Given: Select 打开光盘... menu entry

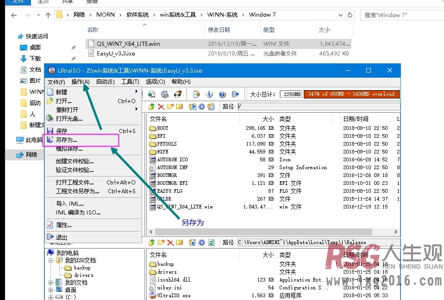Looking at the screenshot, I should (93, 119).
